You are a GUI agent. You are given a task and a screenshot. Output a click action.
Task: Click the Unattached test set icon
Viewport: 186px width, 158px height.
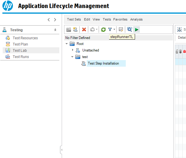(x=78, y=50)
